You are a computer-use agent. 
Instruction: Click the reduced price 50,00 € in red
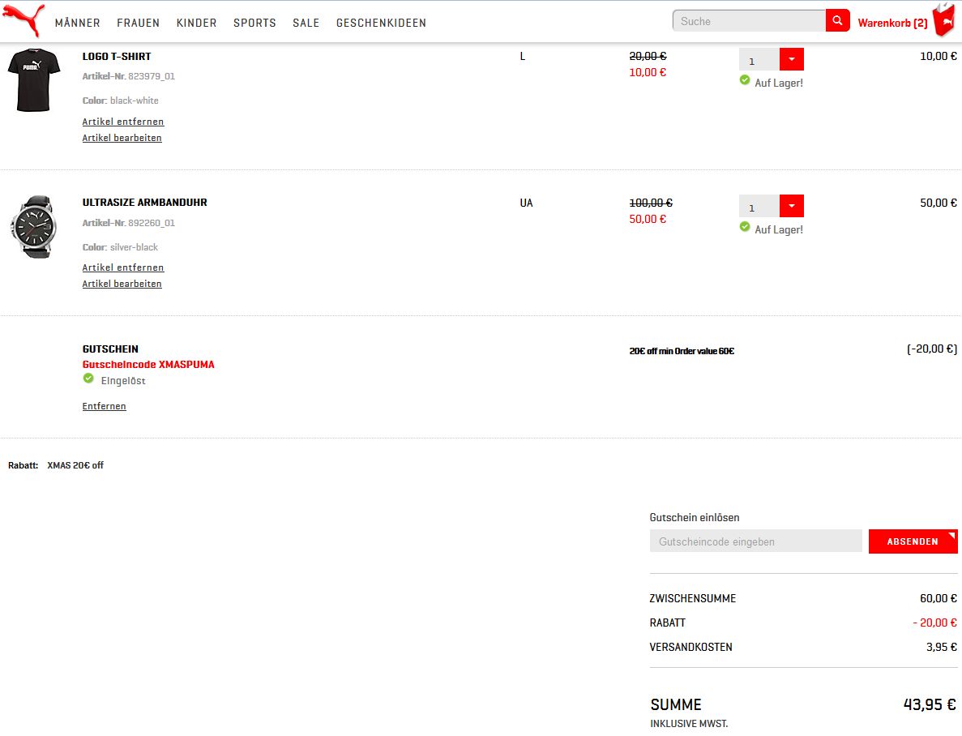tap(648, 219)
